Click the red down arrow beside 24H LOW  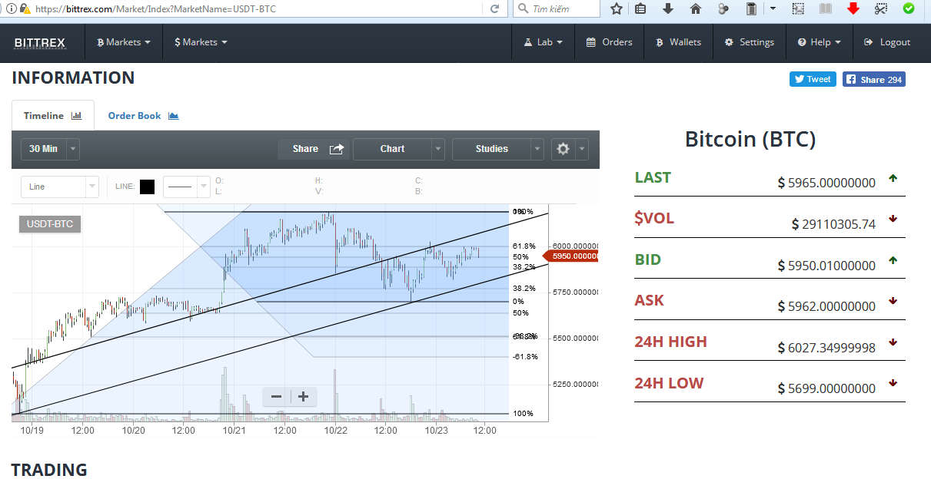(x=893, y=383)
